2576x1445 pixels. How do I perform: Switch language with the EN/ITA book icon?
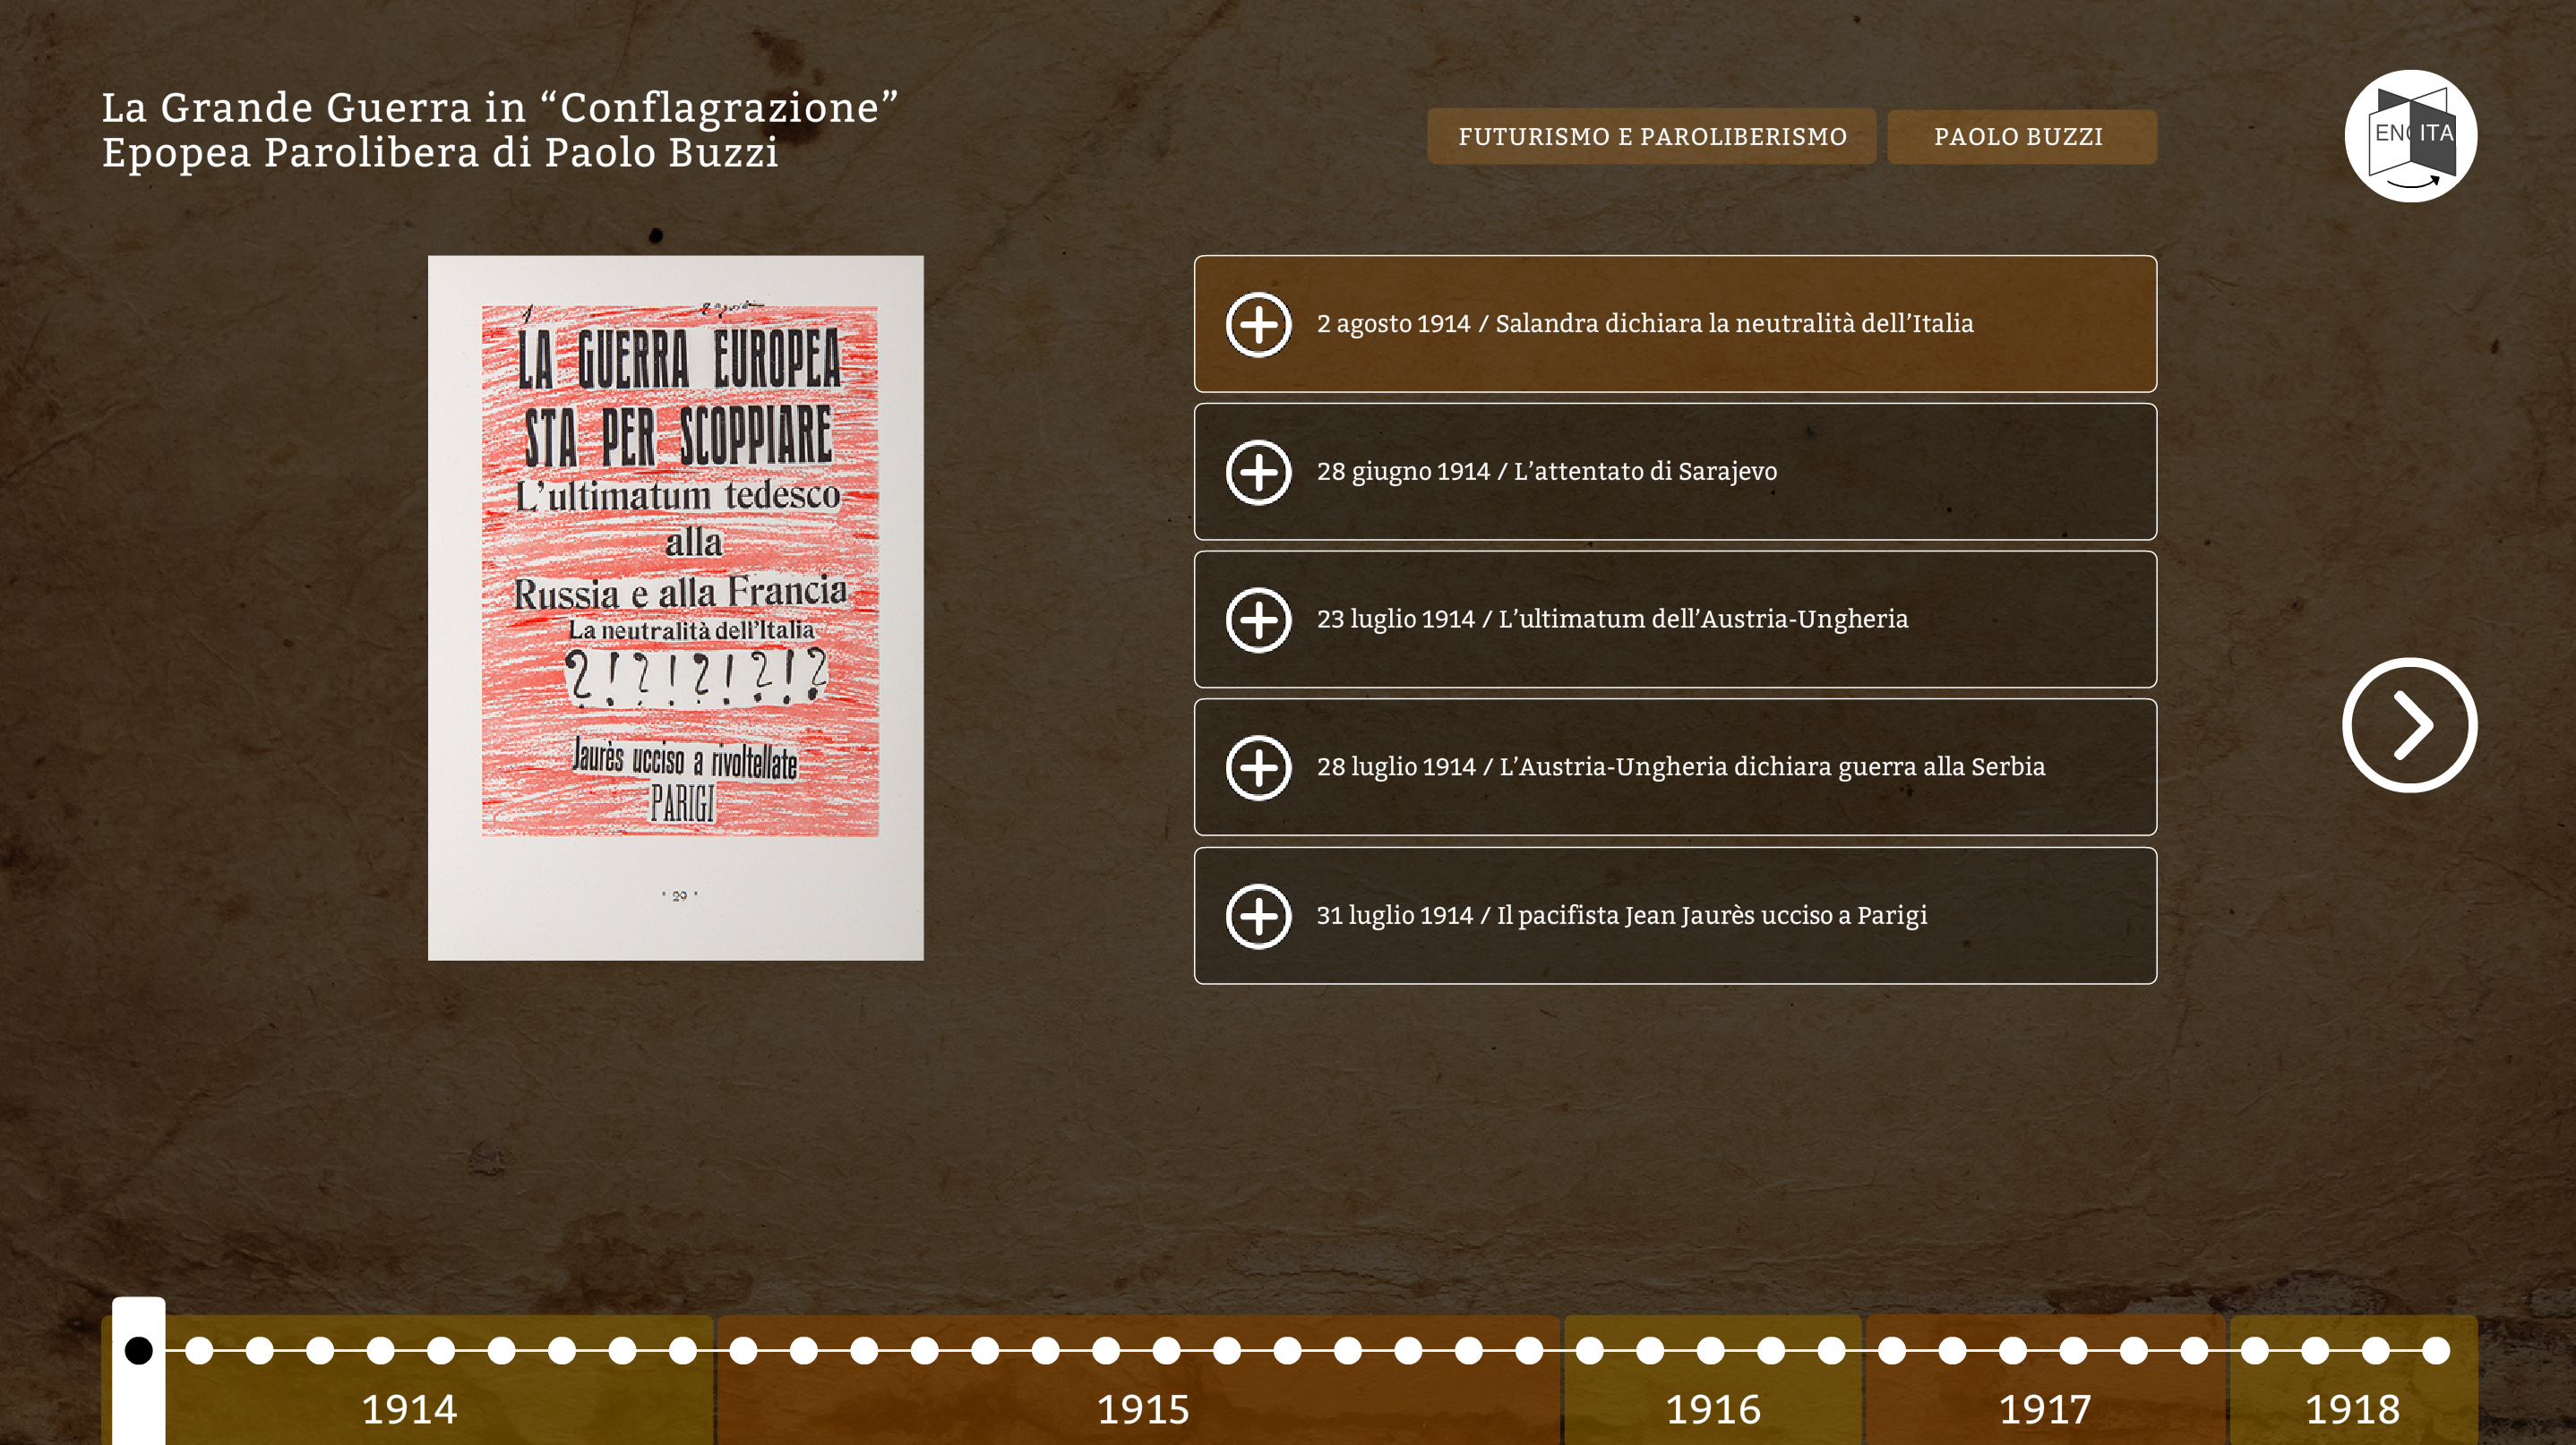[2410, 136]
